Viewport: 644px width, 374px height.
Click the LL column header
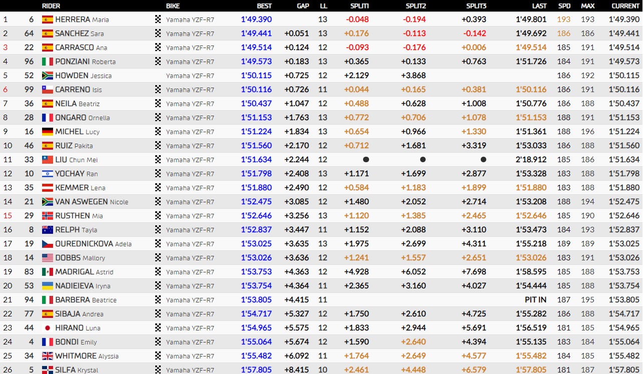pyautogui.click(x=323, y=6)
